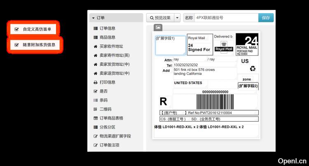Click the list icon beside 分拣分区

click(x=96, y=127)
